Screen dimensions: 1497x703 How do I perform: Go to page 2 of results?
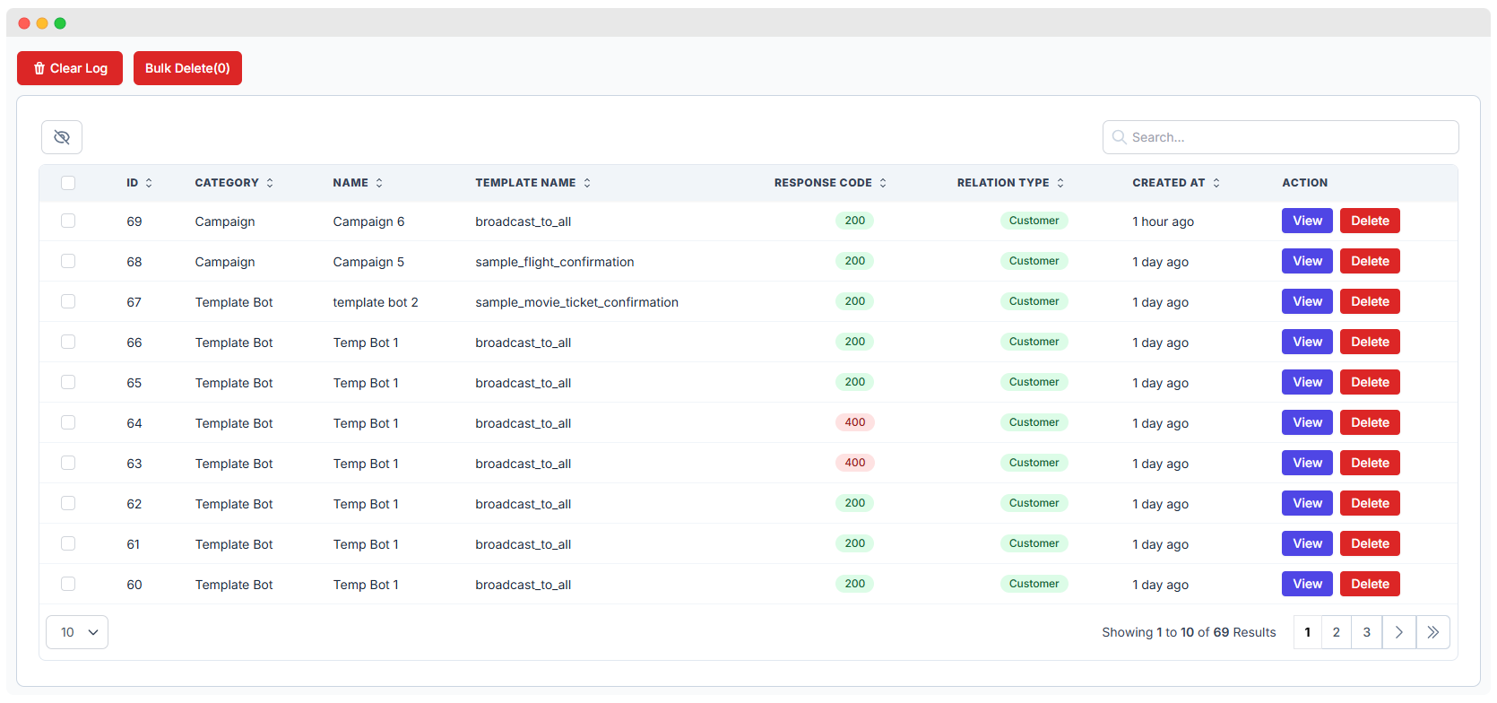point(1336,632)
